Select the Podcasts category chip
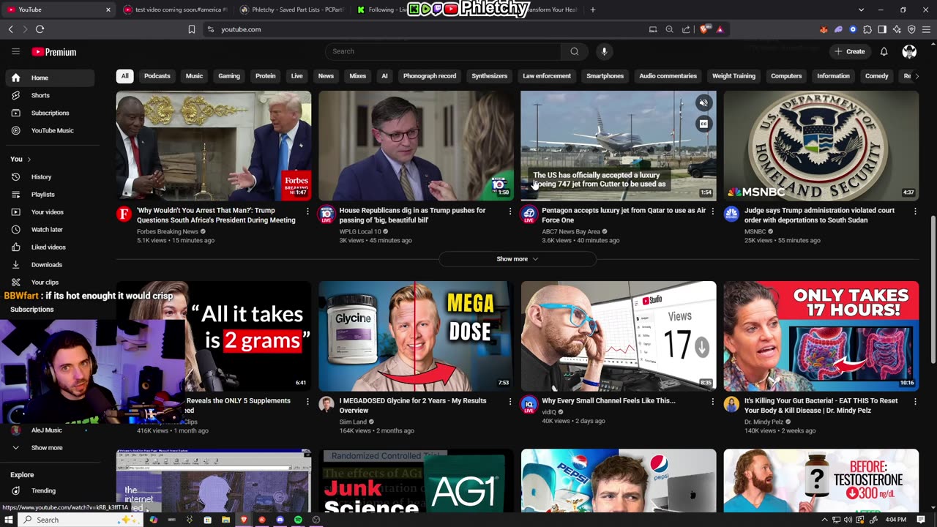The height and width of the screenshot is (527, 937). (157, 76)
